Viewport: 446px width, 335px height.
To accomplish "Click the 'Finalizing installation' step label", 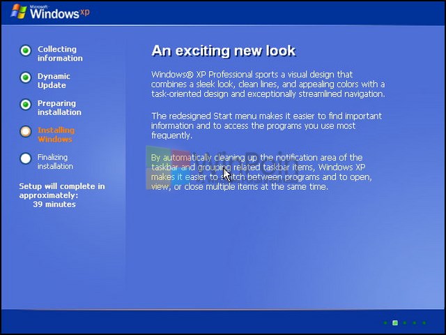I will [55, 161].
